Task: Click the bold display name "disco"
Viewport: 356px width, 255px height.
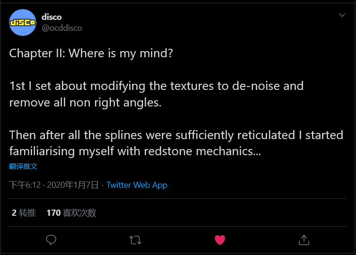Action: (x=52, y=17)
